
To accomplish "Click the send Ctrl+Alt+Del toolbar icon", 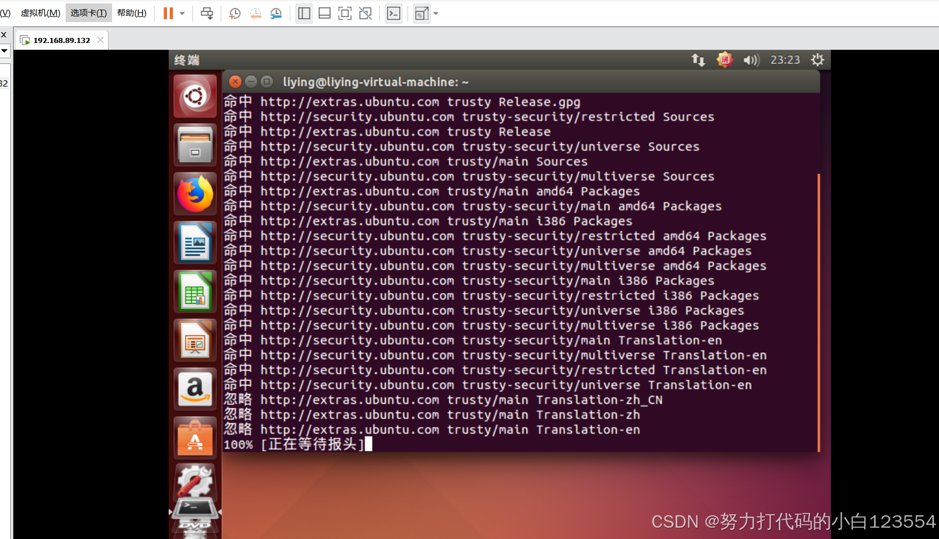I will point(207,13).
